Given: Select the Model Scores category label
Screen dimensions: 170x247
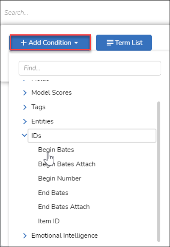Looking at the screenshot, I should click(51, 93).
